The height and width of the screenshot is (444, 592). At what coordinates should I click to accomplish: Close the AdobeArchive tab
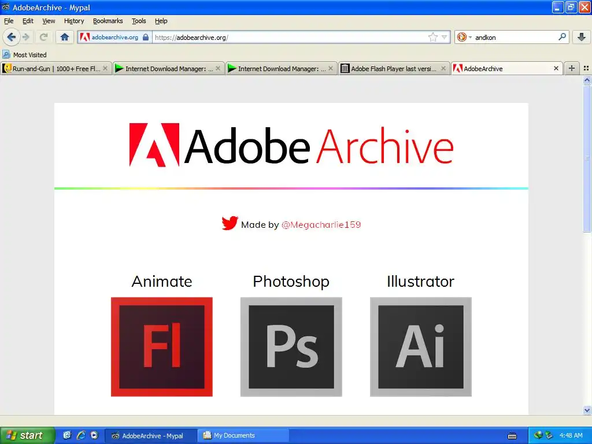point(556,68)
